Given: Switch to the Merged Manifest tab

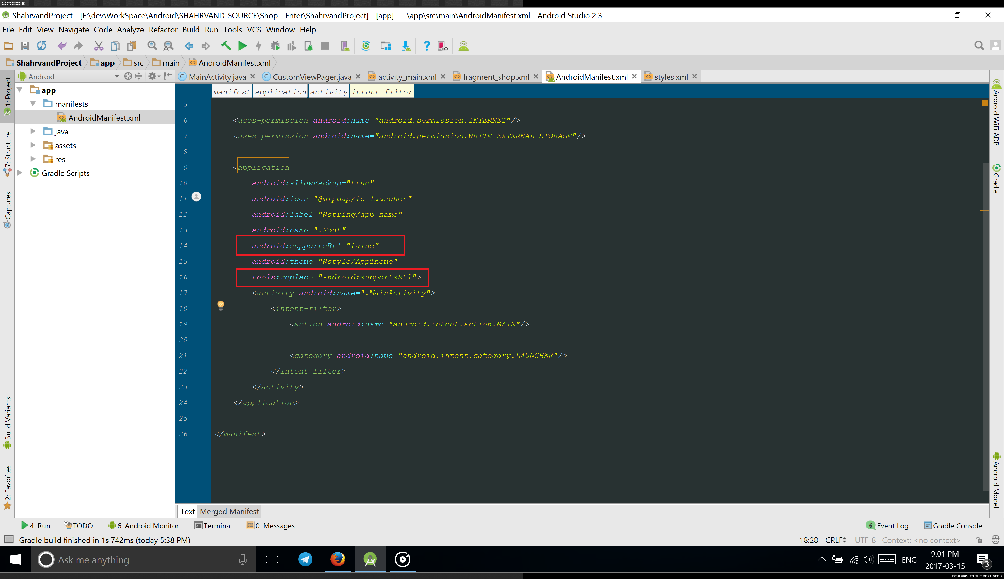Looking at the screenshot, I should click(229, 511).
